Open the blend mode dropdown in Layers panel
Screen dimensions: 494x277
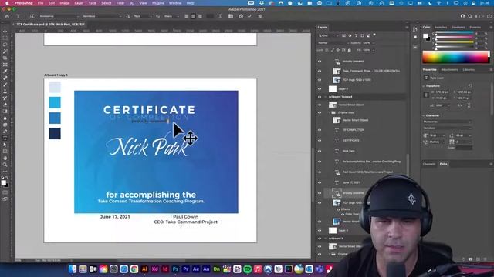pos(333,43)
